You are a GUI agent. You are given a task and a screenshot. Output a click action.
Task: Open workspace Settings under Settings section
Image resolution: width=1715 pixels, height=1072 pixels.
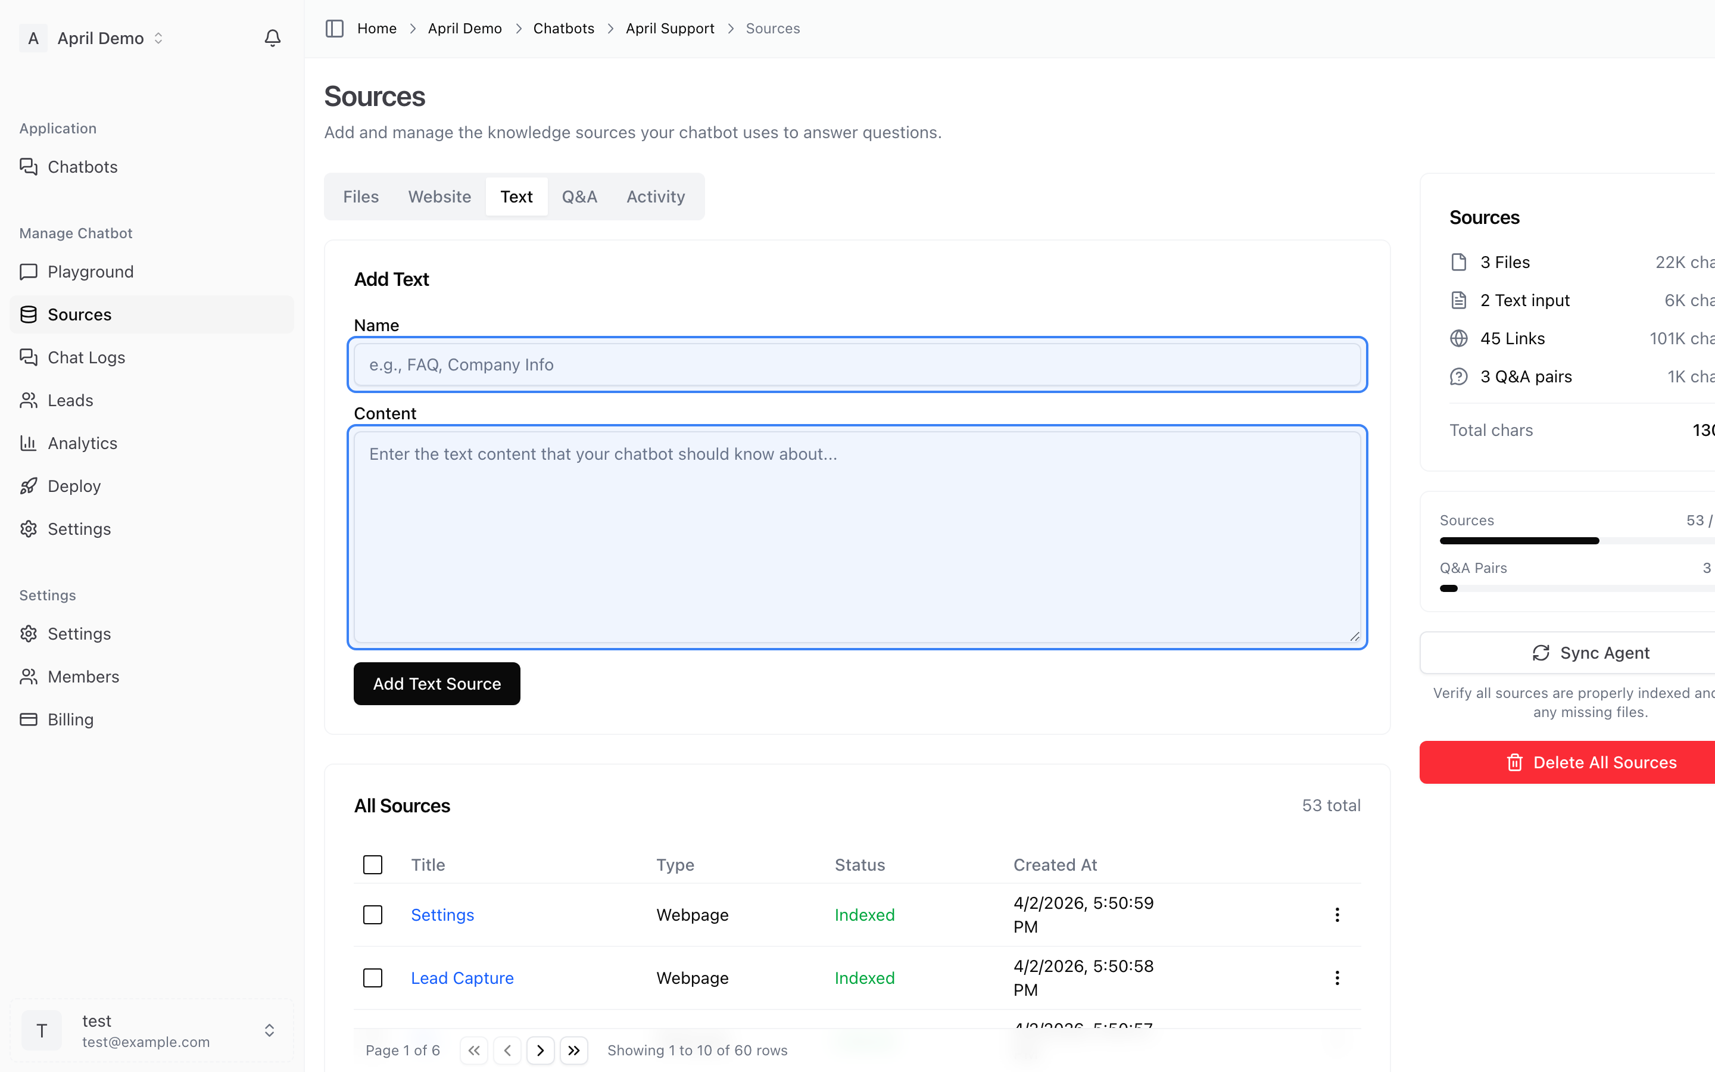tap(152, 634)
